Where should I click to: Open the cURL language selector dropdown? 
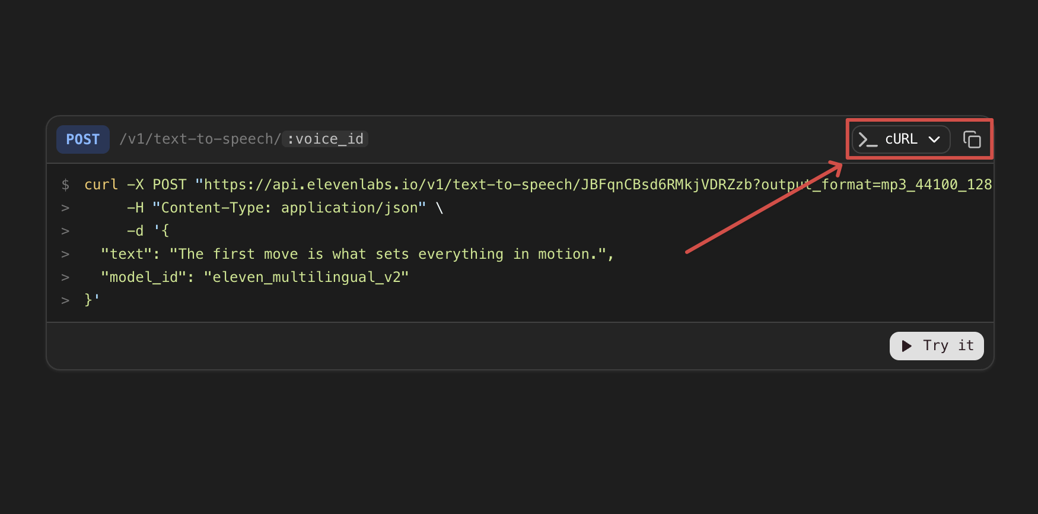tap(901, 139)
